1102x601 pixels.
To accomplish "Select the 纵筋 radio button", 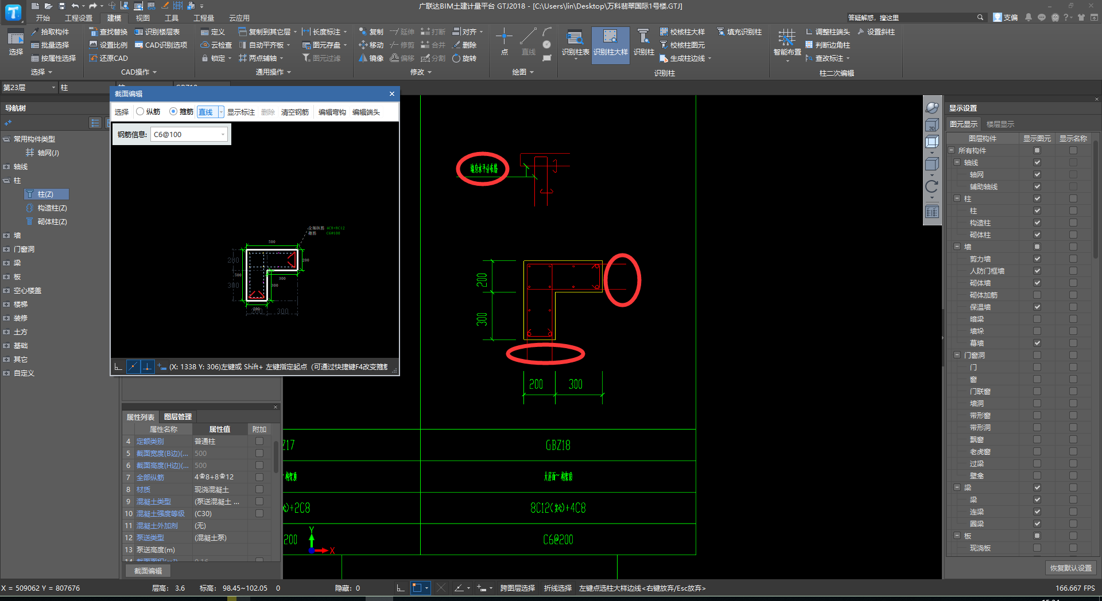I will [x=140, y=112].
